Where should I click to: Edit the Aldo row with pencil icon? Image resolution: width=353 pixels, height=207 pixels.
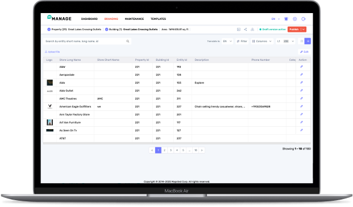(x=301, y=82)
